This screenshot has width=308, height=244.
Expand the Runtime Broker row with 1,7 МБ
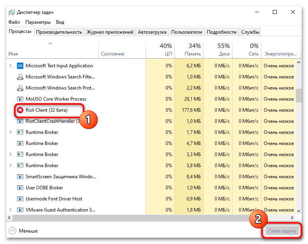tap(11, 132)
